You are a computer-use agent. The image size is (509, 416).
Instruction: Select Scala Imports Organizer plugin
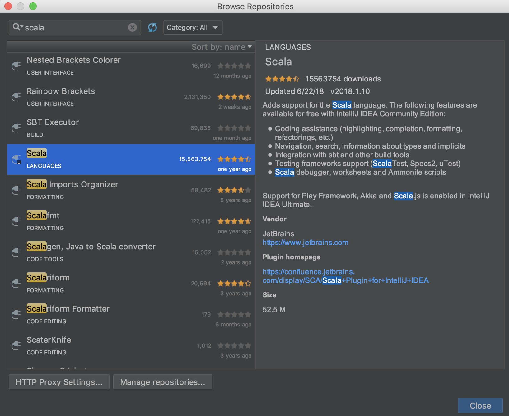(x=131, y=191)
